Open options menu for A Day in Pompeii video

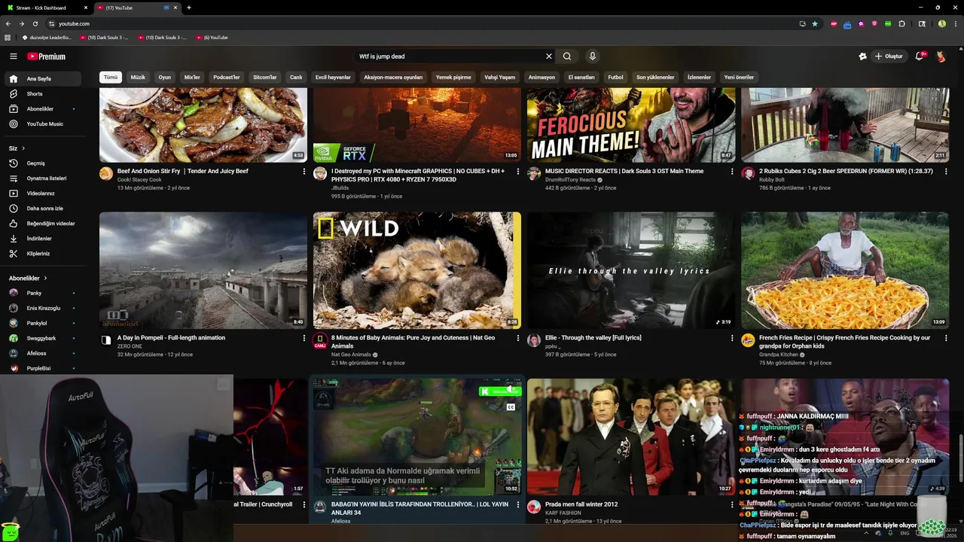(x=304, y=338)
